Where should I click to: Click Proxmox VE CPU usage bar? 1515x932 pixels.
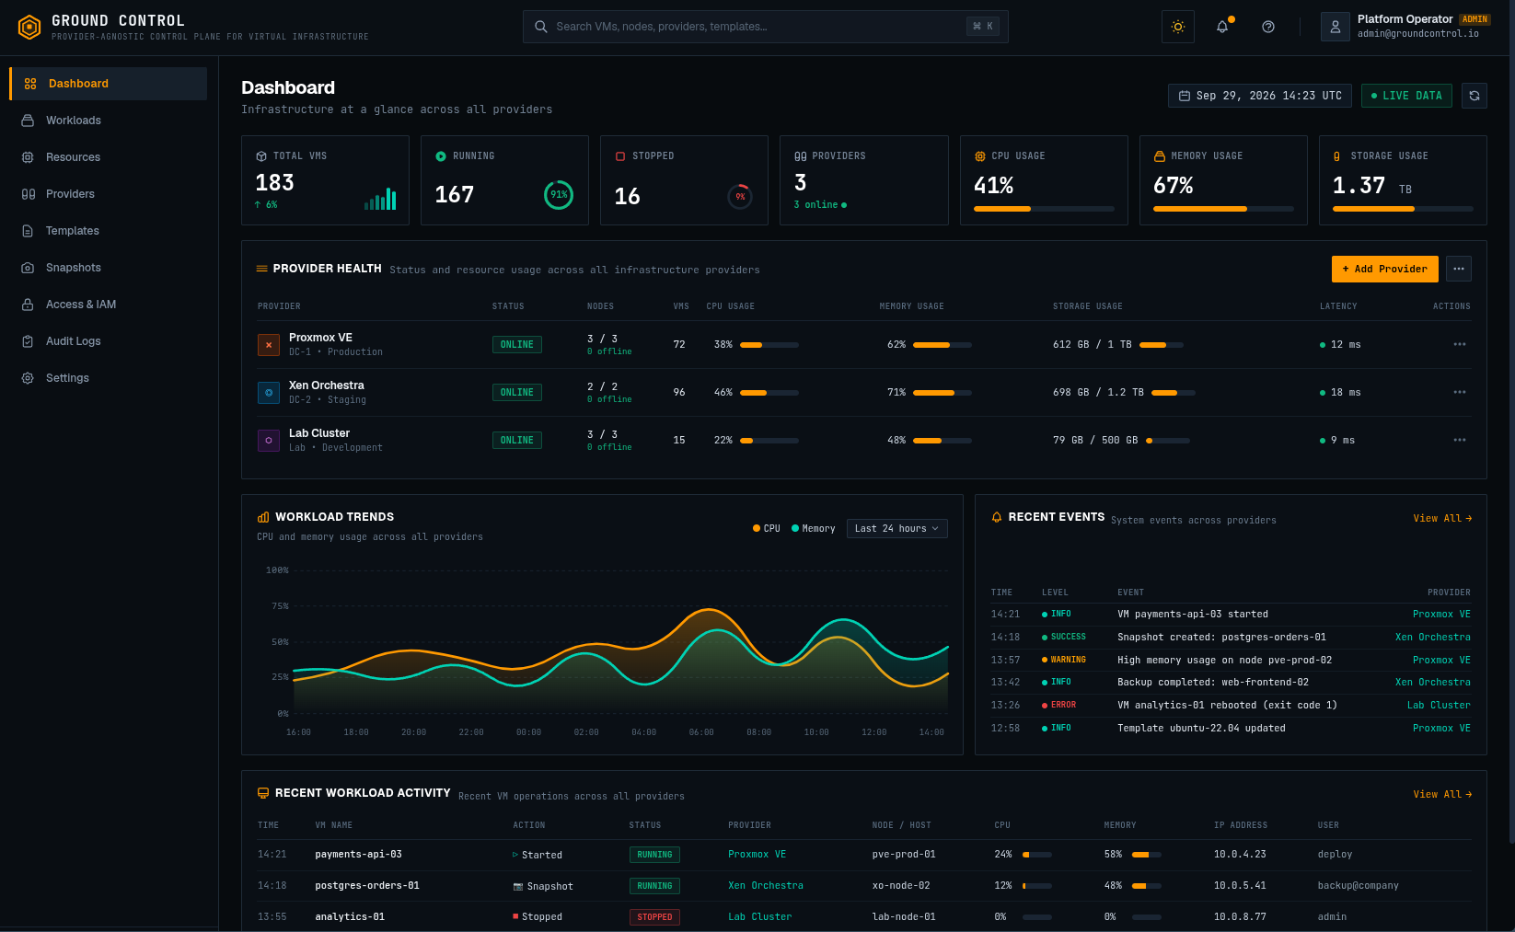click(769, 345)
